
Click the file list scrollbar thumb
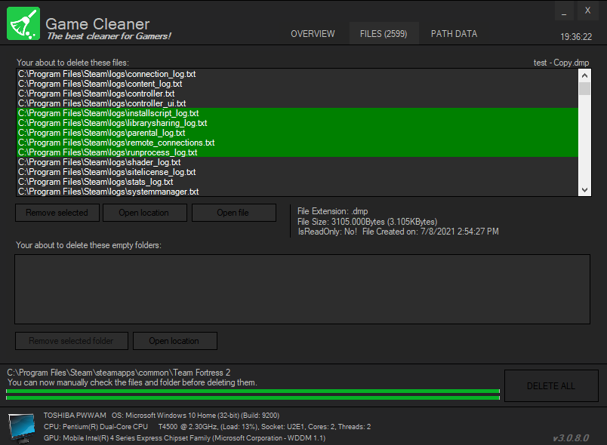584,88
